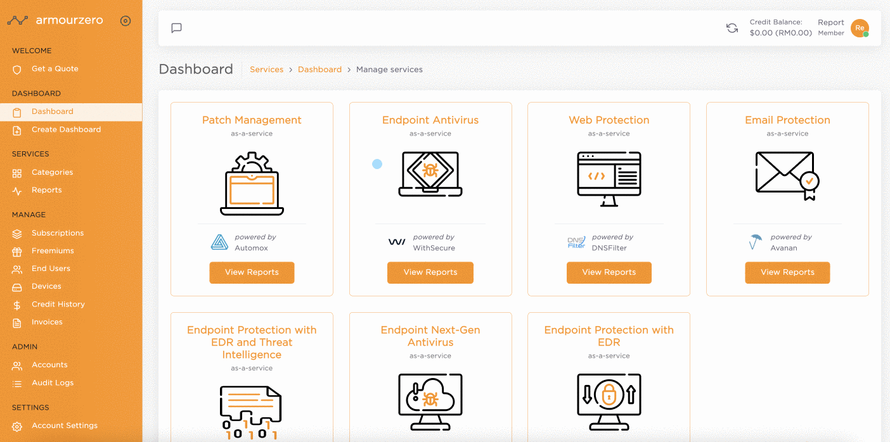Viewport: 890px width, 442px height.
Task: Click the Patch Management card title
Action: click(252, 120)
